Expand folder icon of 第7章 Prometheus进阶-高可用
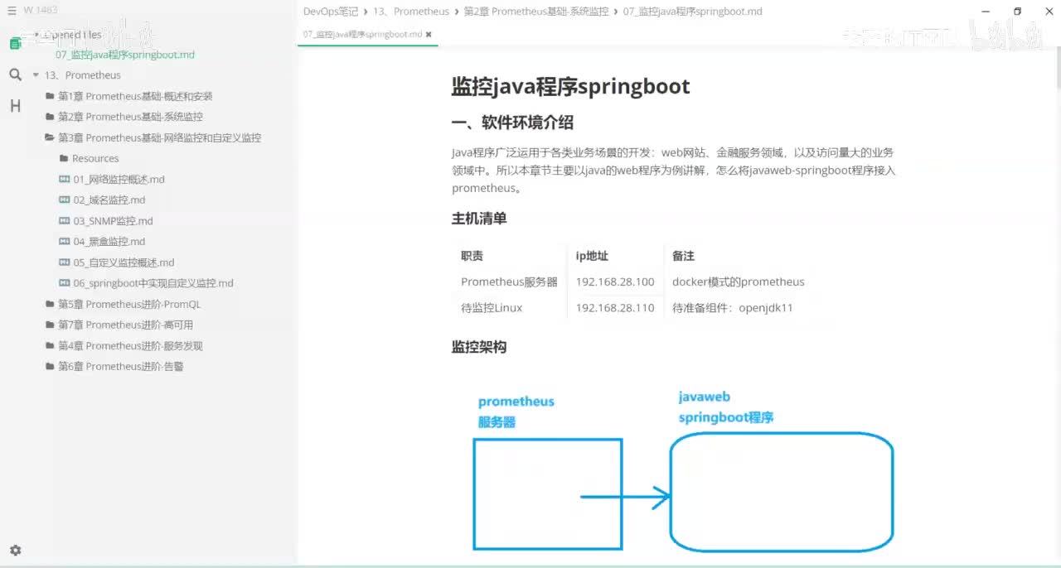1061x568 pixels. [x=50, y=325]
